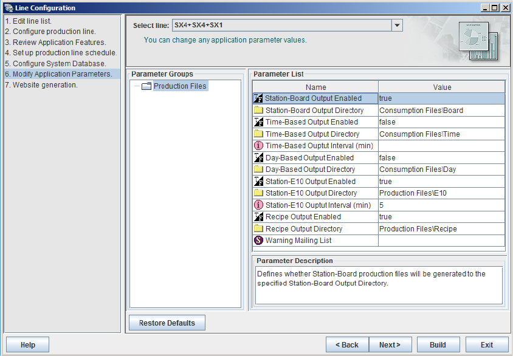Click the Parameter Description text area

point(379,285)
